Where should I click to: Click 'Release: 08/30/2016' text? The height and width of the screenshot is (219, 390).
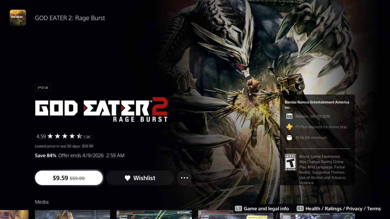coord(313,116)
